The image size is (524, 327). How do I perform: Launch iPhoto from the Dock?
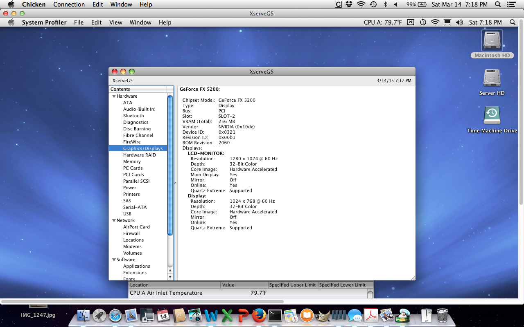pyautogui.click(x=195, y=316)
